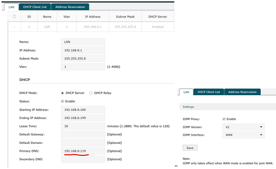Click the IP Address field showing 192.168.0.1
Image resolution: width=276 pixels, height=169 pixels.
[x=83, y=50]
